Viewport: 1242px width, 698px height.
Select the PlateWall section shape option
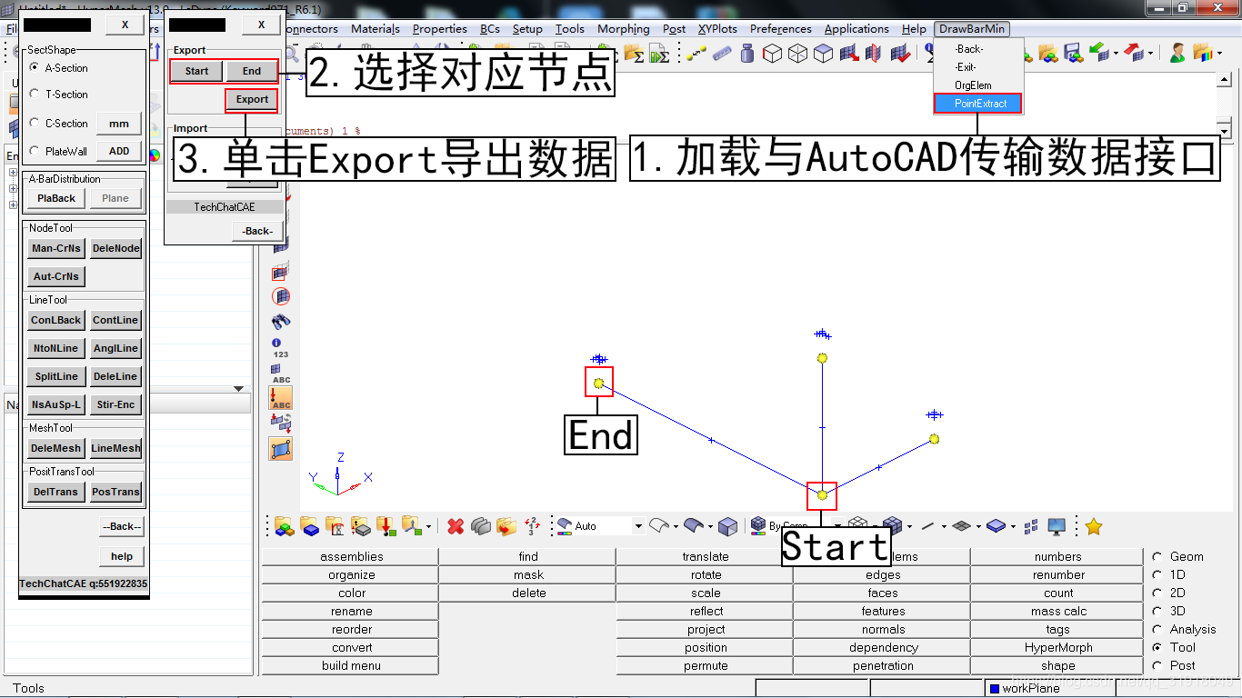click(x=35, y=151)
